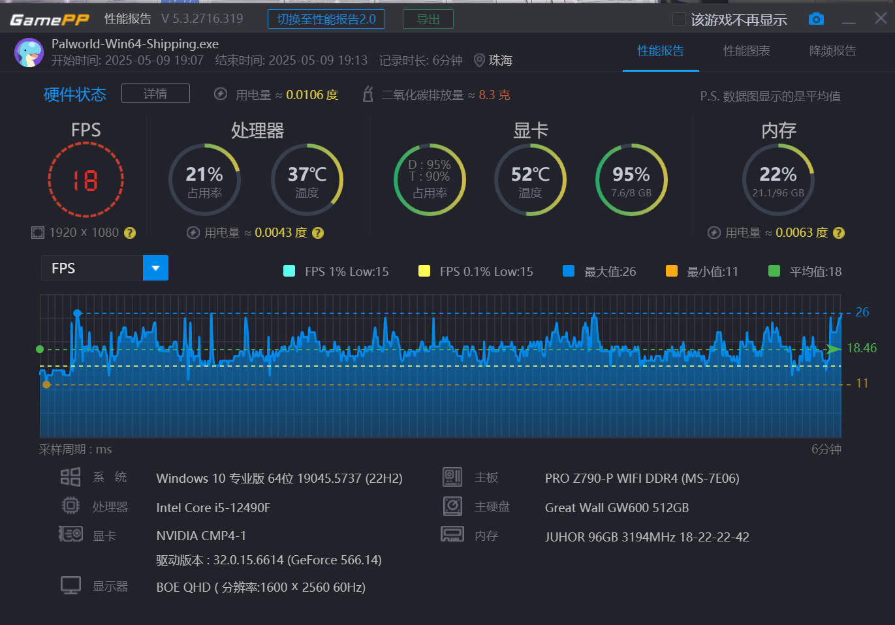Open help icon beside 0.0063 度
Image resolution: width=895 pixels, height=625 pixels.
tap(839, 233)
